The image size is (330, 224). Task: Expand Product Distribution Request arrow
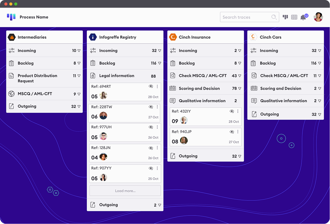coord(79,76)
